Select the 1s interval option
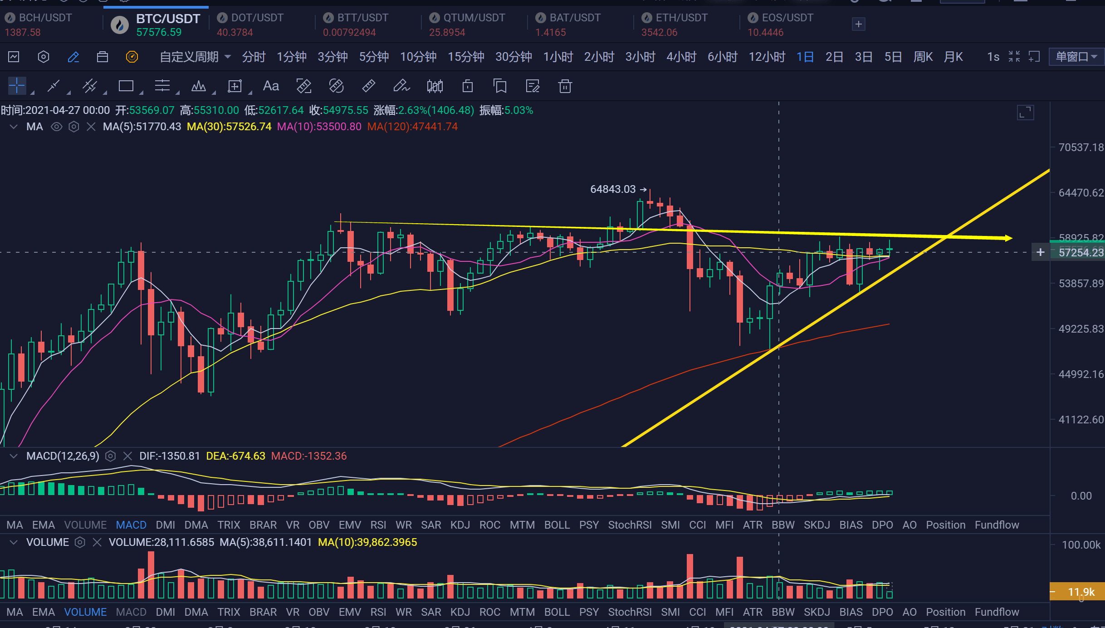 click(993, 57)
